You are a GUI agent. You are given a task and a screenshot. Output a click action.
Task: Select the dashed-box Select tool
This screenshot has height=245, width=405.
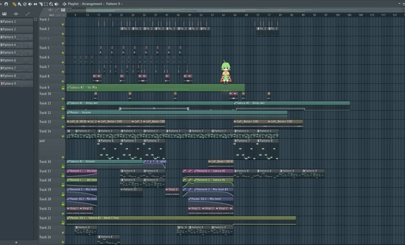46,4
